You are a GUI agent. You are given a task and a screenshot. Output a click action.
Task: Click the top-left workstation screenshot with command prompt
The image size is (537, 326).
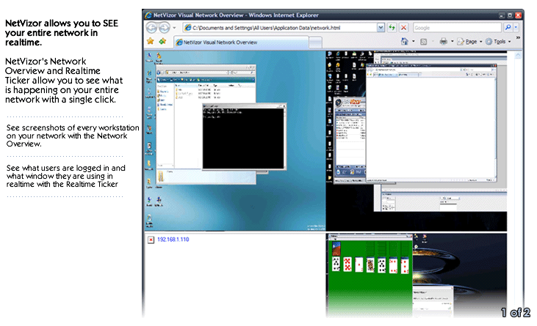point(235,139)
